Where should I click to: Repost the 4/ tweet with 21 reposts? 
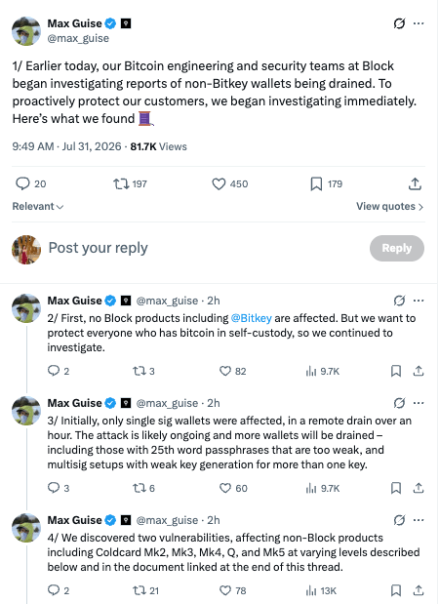145,590
